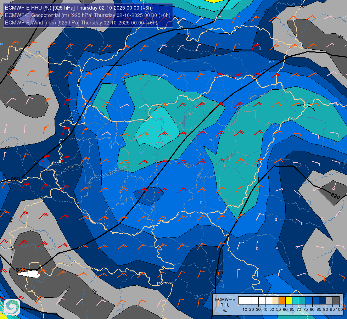Click the swirl logo icon

click(12, 307)
